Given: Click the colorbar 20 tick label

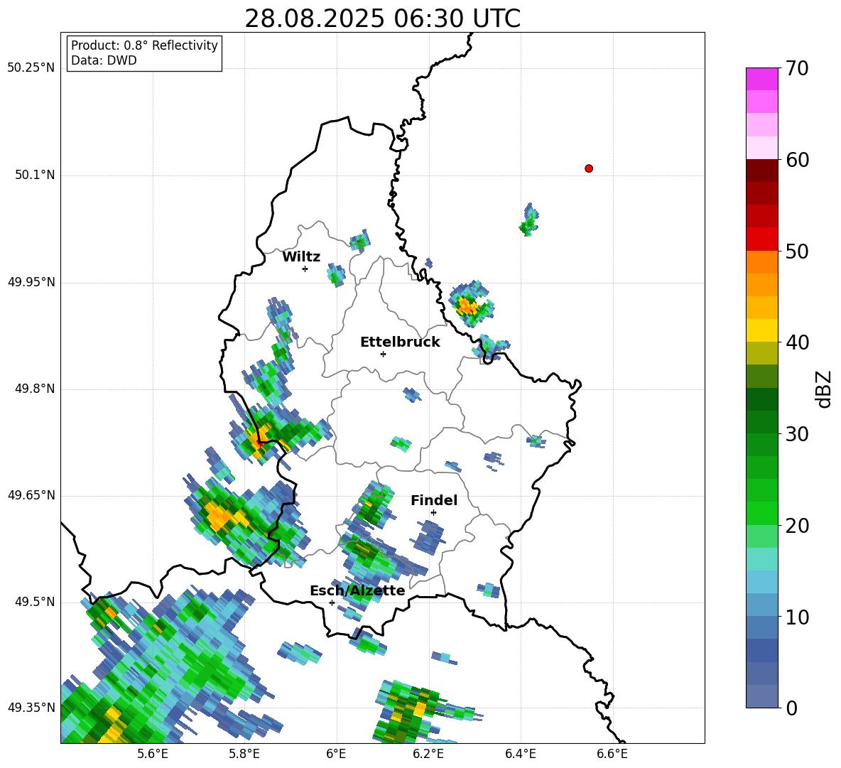Looking at the screenshot, I should [x=797, y=526].
